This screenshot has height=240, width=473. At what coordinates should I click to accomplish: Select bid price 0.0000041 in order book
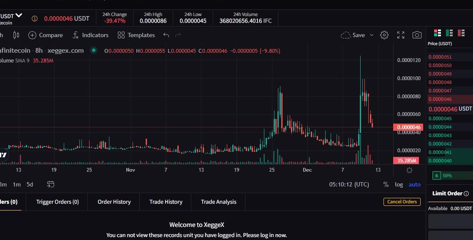440,152
